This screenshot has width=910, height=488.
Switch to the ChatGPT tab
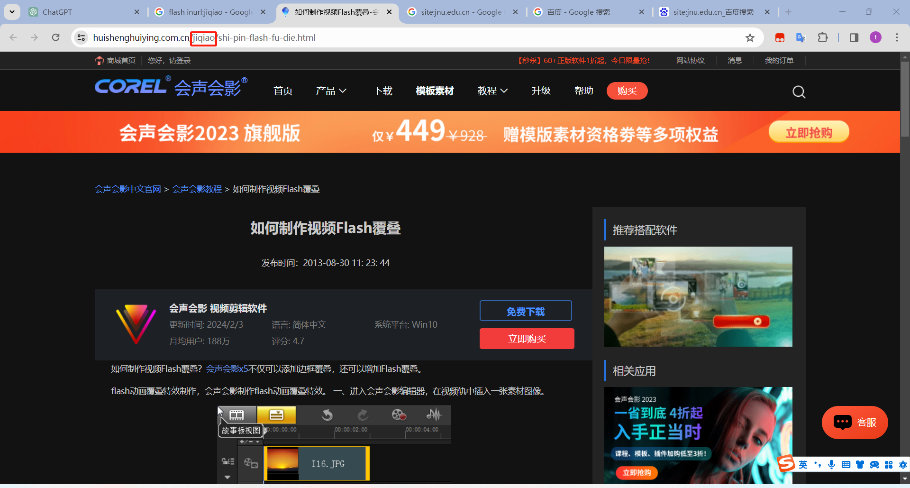(x=83, y=12)
